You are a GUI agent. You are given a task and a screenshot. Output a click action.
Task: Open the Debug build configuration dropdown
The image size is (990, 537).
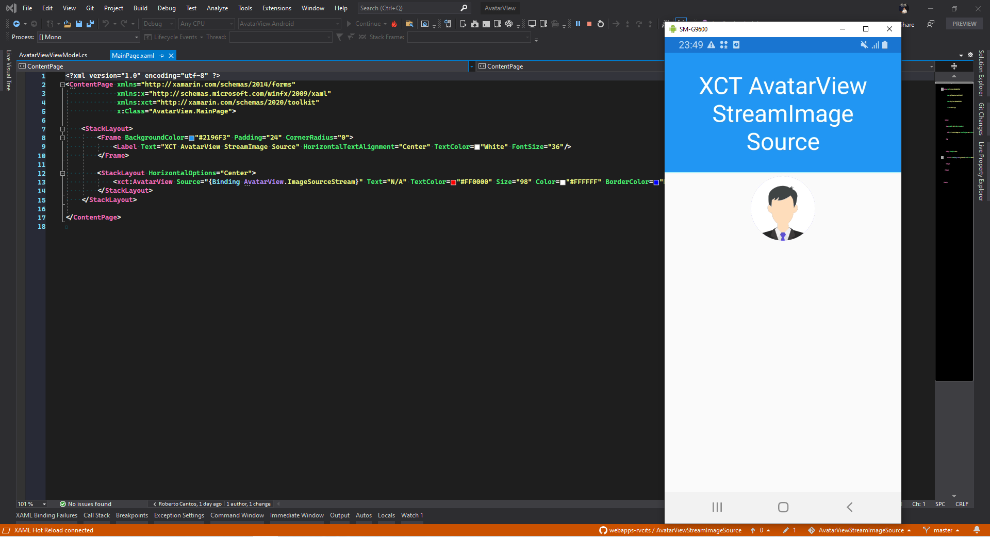pyautogui.click(x=157, y=24)
